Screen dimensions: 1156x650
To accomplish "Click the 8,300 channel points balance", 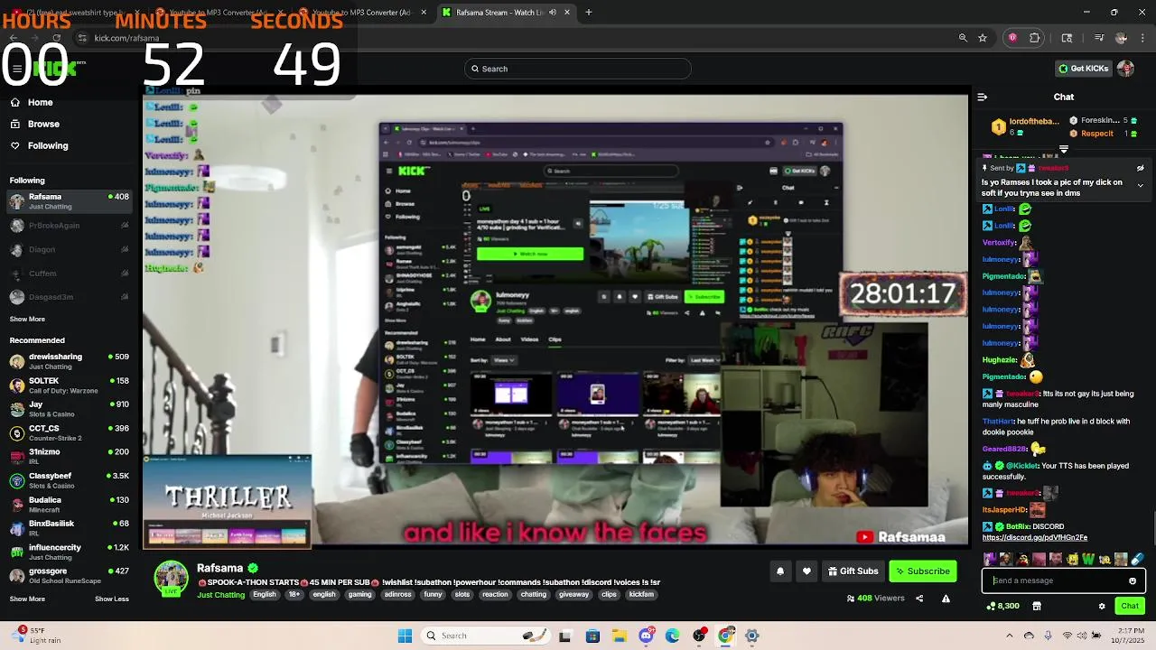I will [1002, 606].
